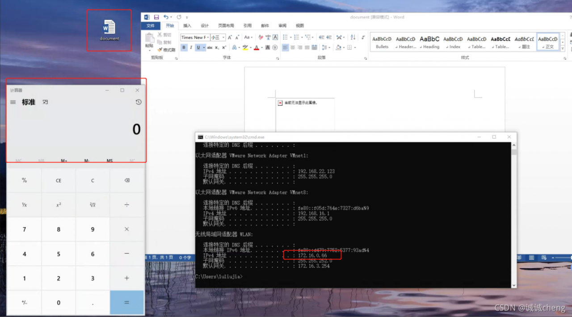This screenshot has height=317, width=572.
Task: Click the cmd.exe title bar icon
Action: 201,137
